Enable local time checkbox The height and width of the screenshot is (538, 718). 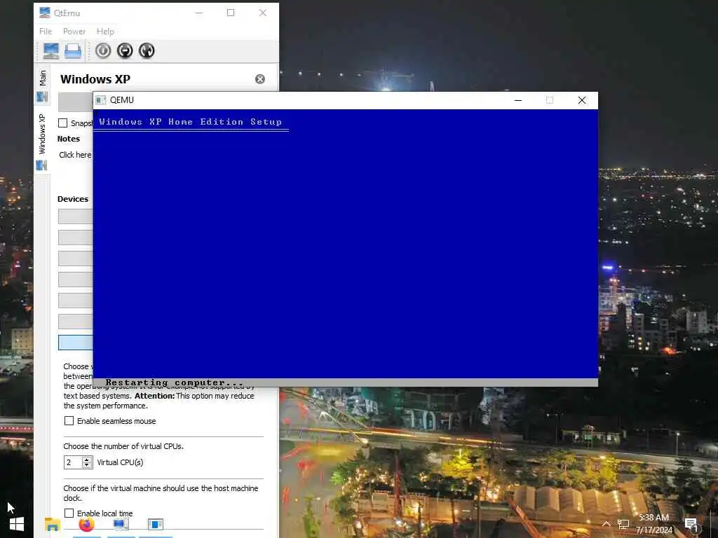69,513
